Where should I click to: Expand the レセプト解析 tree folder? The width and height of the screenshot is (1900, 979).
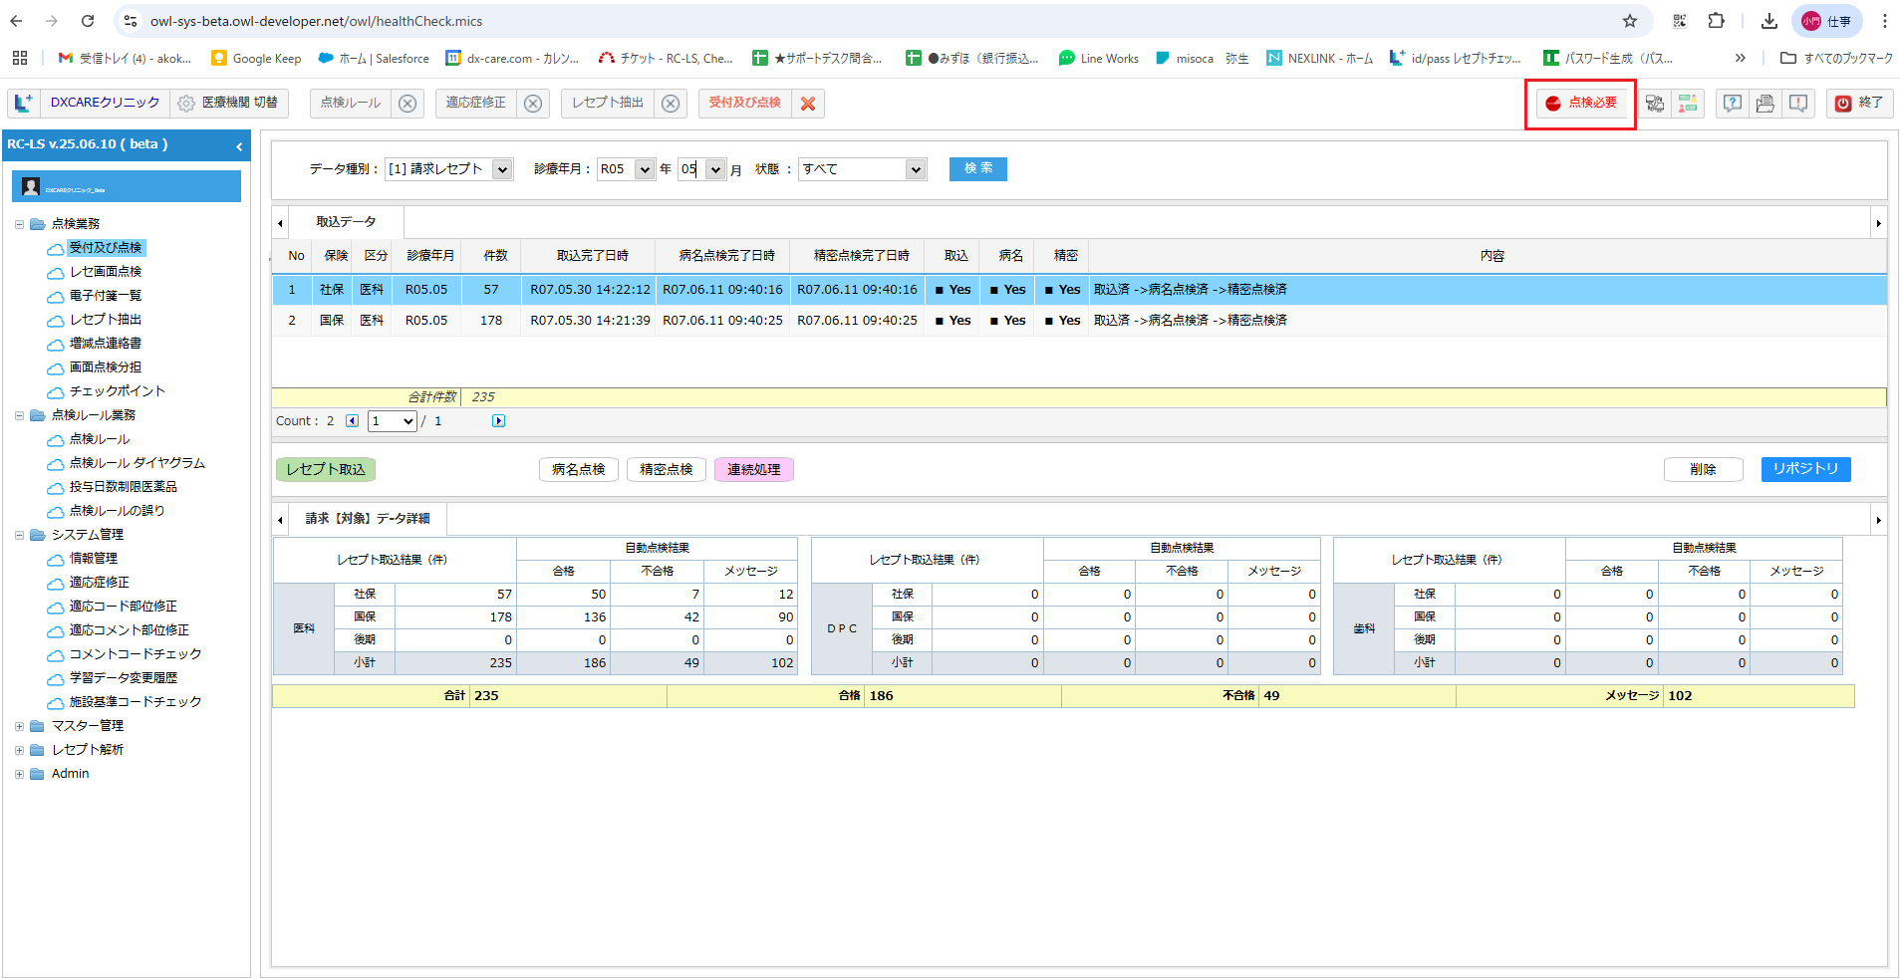coord(19,750)
